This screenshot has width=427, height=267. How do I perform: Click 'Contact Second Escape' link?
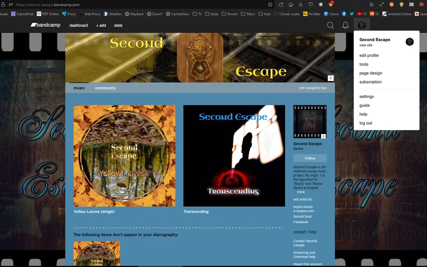pyautogui.click(x=305, y=243)
